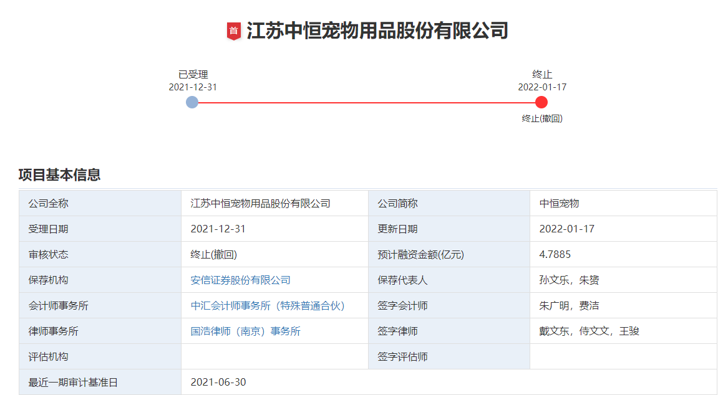This screenshot has width=718, height=395.
Task: Click the 预计融资金额(亿元) label cell
Action: coord(449,255)
